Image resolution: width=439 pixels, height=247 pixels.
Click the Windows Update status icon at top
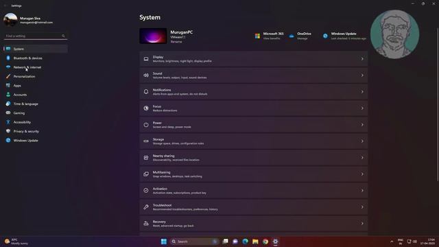click(x=325, y=36)
